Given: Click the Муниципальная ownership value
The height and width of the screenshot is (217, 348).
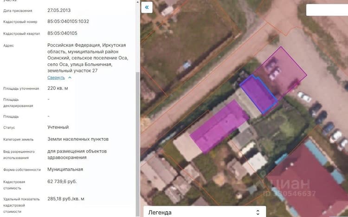Looking at the screenshot, I should pyautogui.click(x=65, y=170).
